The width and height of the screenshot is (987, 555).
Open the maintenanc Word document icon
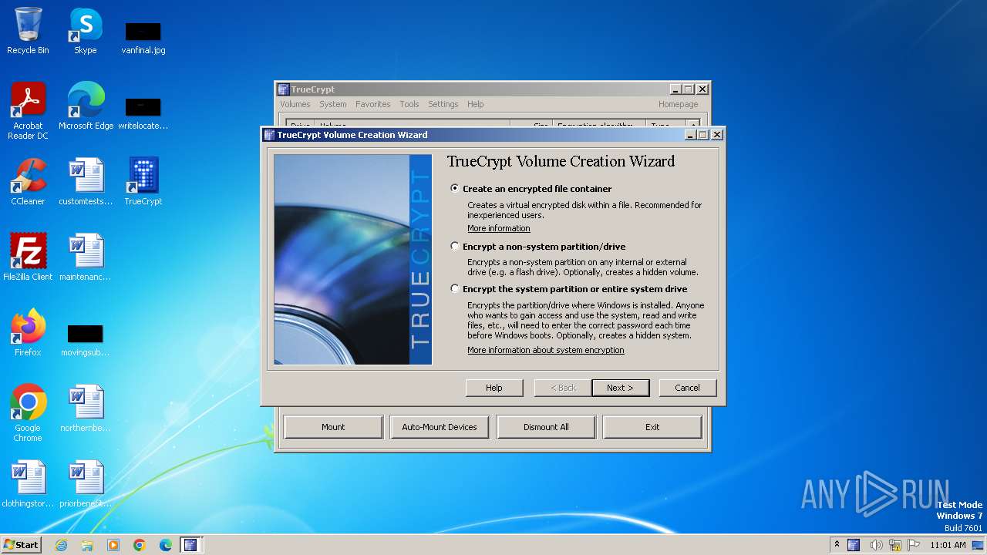click(x=86, y=257)
